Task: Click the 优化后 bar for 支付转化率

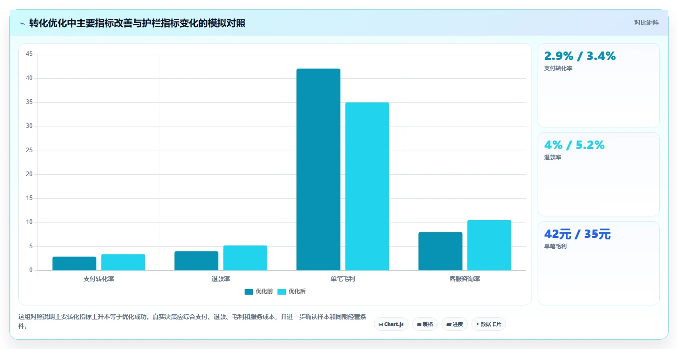Action: (x=123, y=262)
